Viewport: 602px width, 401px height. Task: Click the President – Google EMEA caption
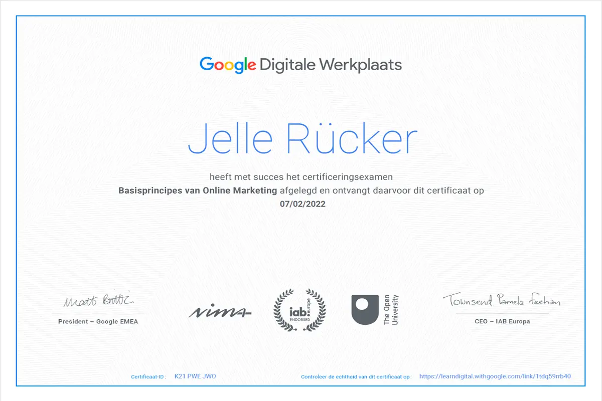pos(98,321)
